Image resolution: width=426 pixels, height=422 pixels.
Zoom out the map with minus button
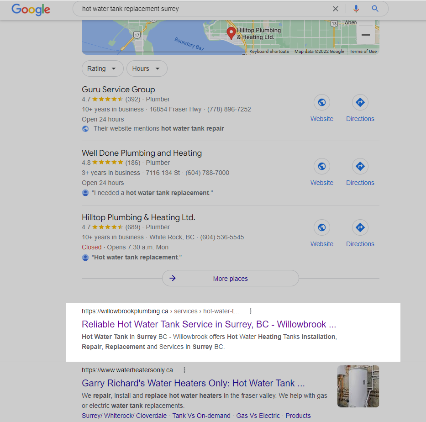click(x=366, y=35)
